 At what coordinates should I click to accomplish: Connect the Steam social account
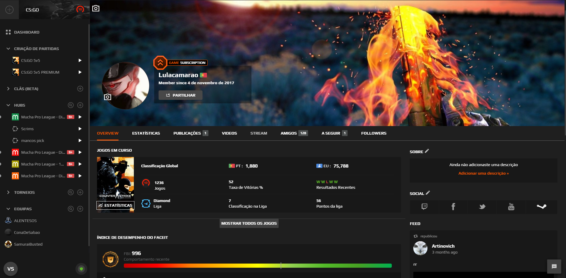tap(541, 207)
